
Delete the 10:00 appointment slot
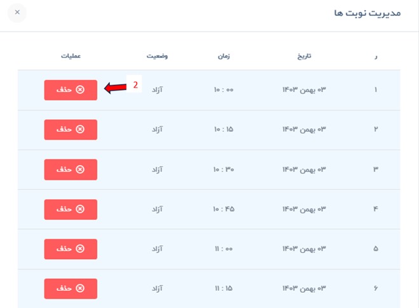tap(71, 90)
